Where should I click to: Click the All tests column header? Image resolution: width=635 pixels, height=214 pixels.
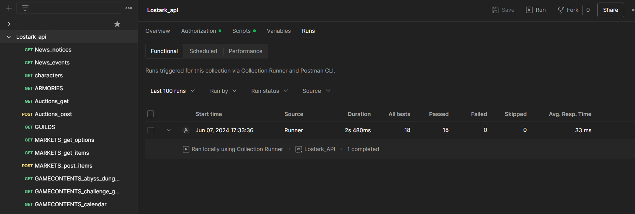pyautogui.click(x=399, y=114)
